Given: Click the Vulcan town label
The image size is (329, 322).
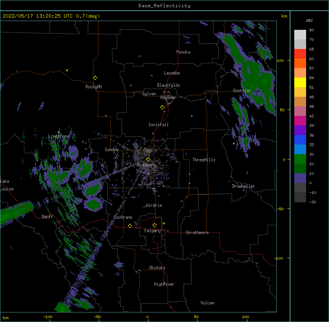Looking at the screenshot, I should point(207,303).
